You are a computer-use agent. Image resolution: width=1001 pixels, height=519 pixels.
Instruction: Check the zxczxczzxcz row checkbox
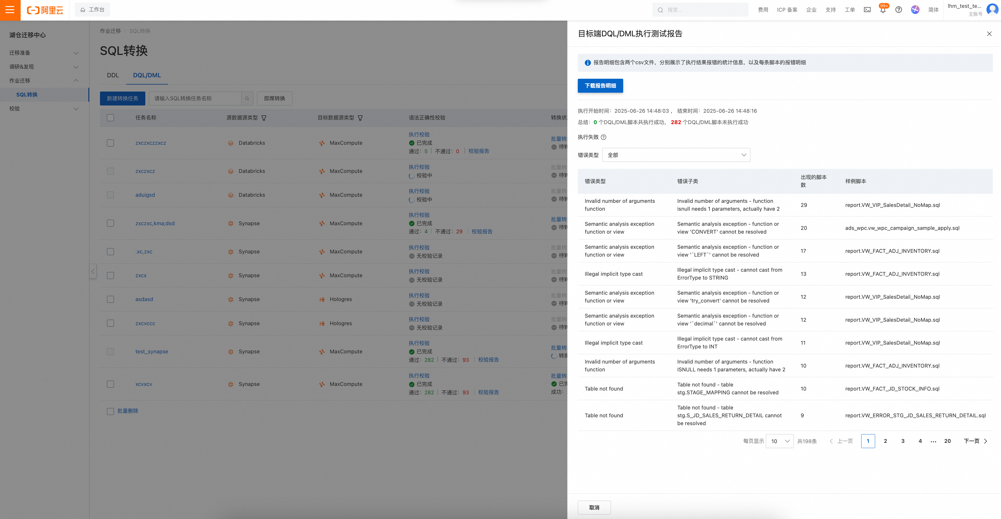[111, 143]
